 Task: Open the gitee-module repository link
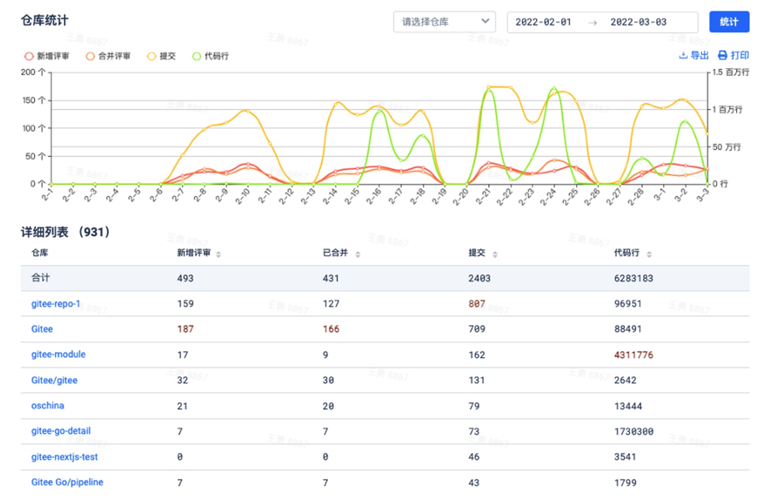point(58,355)
